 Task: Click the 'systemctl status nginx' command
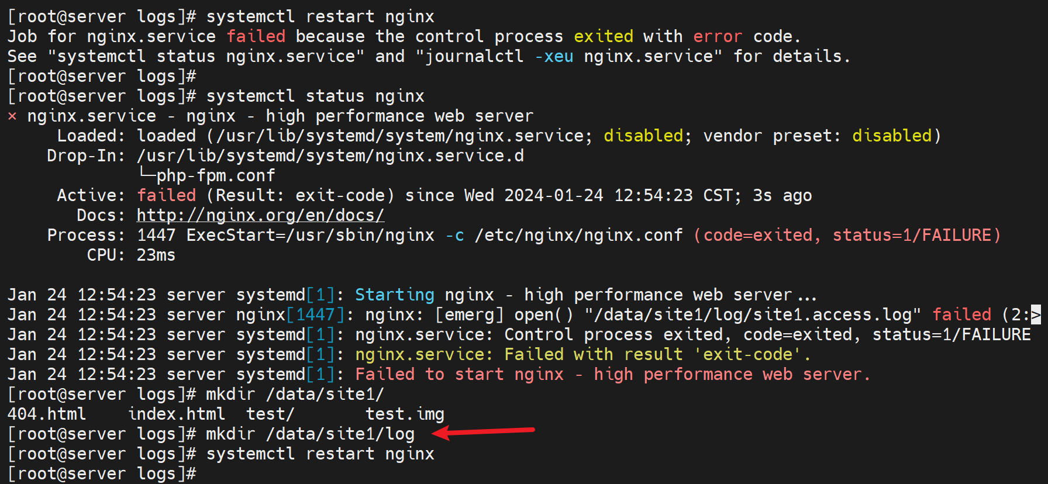[x=315, y=96]
